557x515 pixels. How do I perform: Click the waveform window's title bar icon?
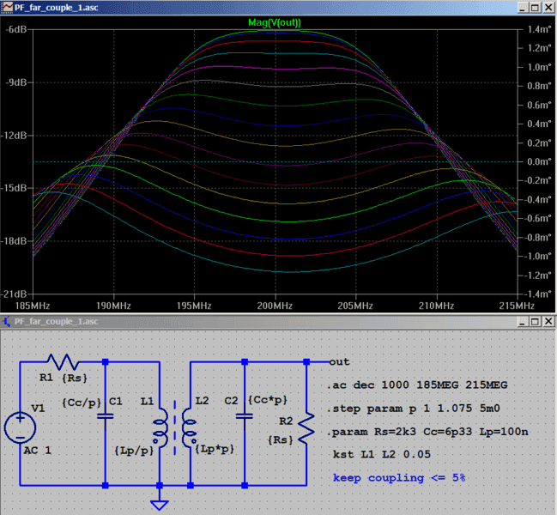coord(8,7)
